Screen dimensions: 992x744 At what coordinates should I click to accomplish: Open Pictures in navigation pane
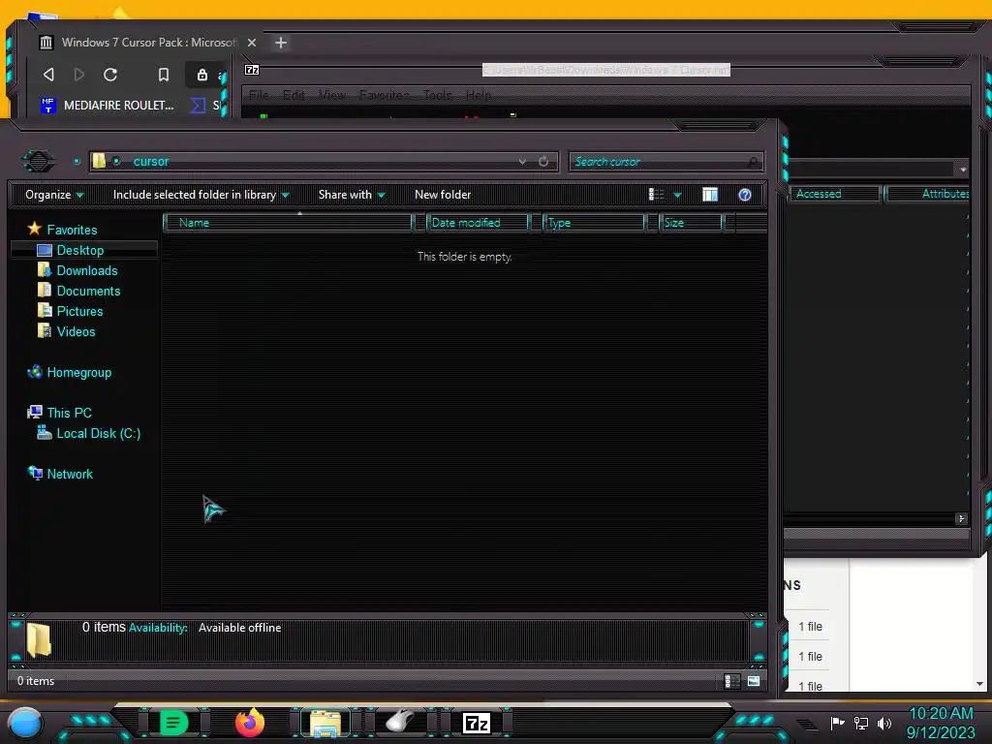[x=70, y=311]
